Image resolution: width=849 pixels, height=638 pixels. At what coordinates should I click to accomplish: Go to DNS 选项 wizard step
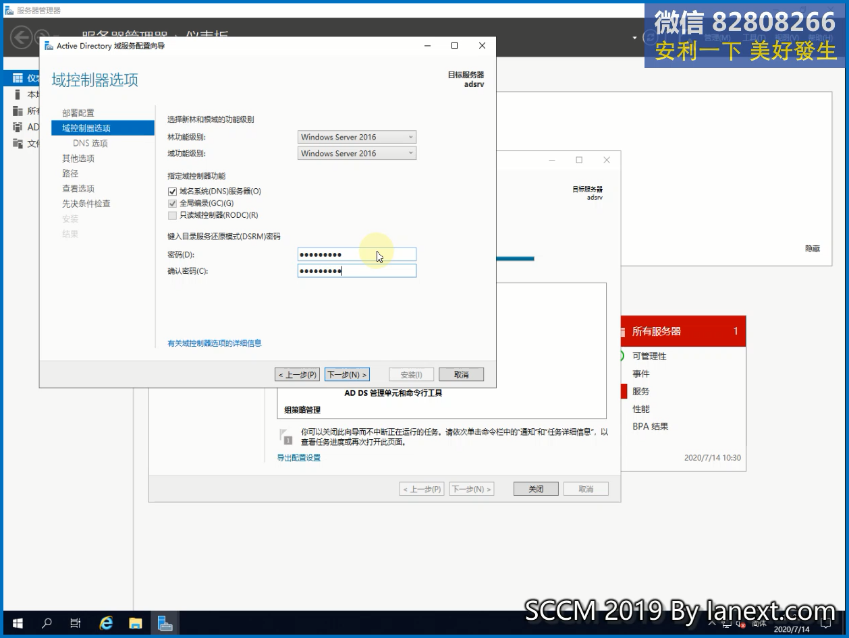pos(90,144)
